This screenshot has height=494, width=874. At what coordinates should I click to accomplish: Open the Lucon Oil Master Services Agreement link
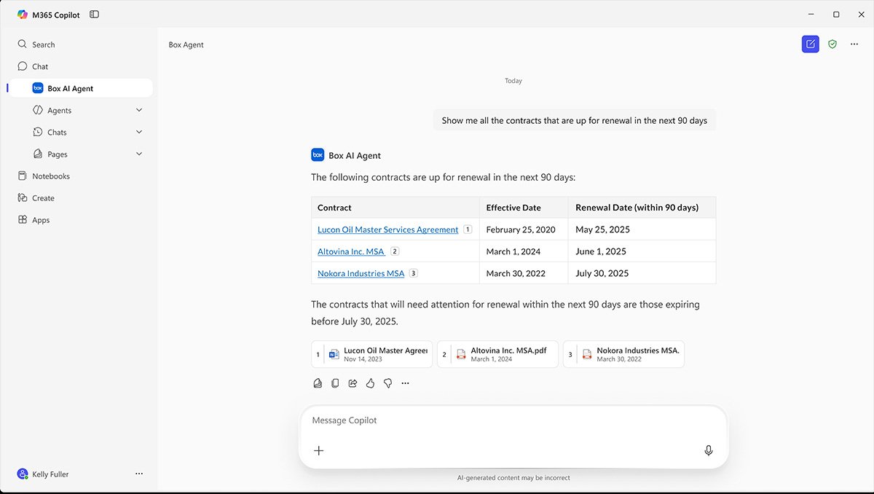387,230
